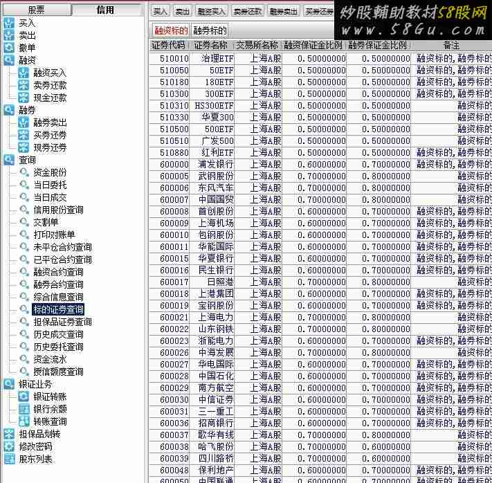This screenshot has width=492, height=483.
Task: Collapse the 融券 tree group
Action: click(x=9, y=110)
